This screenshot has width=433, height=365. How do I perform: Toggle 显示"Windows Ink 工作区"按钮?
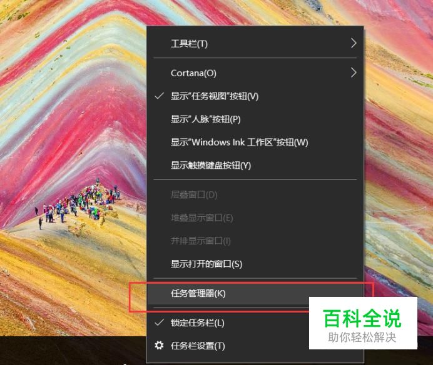[x=255, y=142]
